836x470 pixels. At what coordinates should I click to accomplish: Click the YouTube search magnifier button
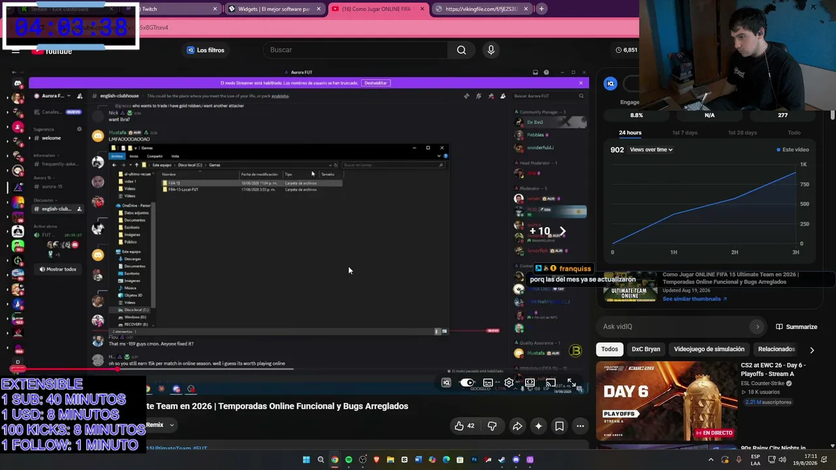(462, 50)
